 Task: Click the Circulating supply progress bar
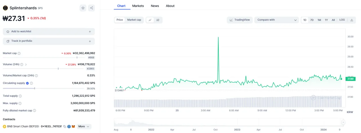[x=43, y=88]
